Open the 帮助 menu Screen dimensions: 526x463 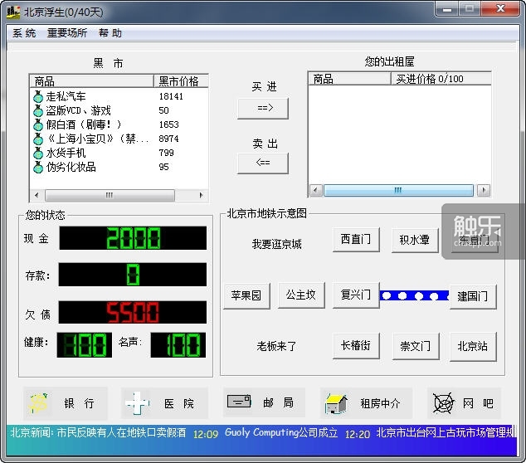[x=110, y=33]
